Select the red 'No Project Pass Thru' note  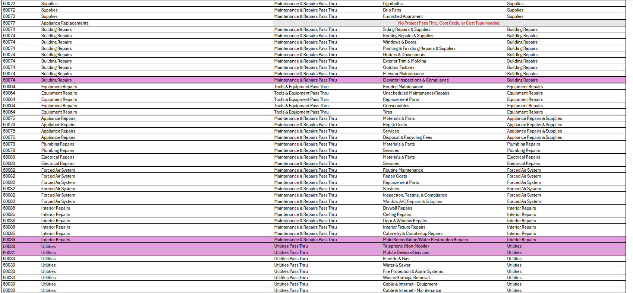tap(449, 23)
